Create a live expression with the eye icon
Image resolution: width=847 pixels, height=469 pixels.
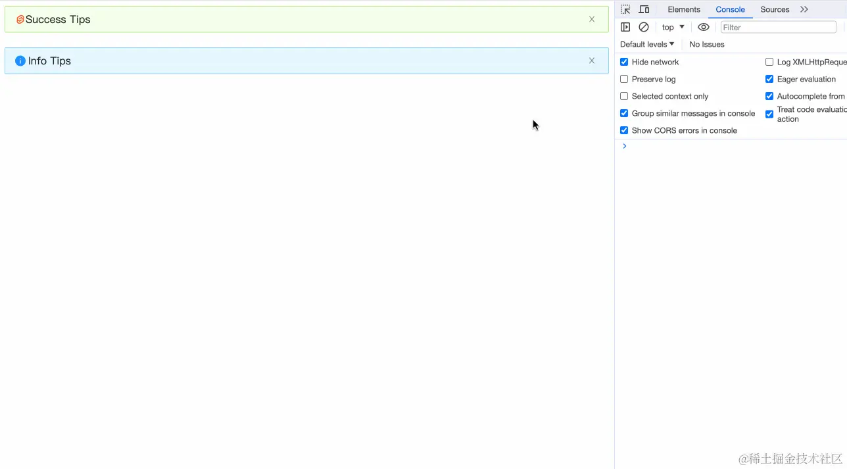click(704, 27)
